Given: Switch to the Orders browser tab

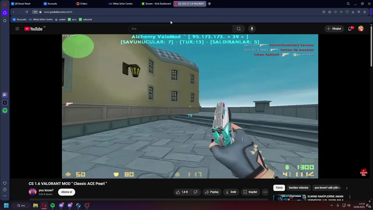Looking at the screenshot, I should 91,4.
